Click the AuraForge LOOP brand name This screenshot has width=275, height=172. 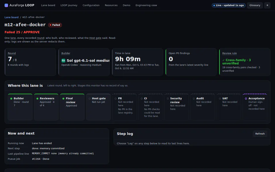tap(22, 5)
